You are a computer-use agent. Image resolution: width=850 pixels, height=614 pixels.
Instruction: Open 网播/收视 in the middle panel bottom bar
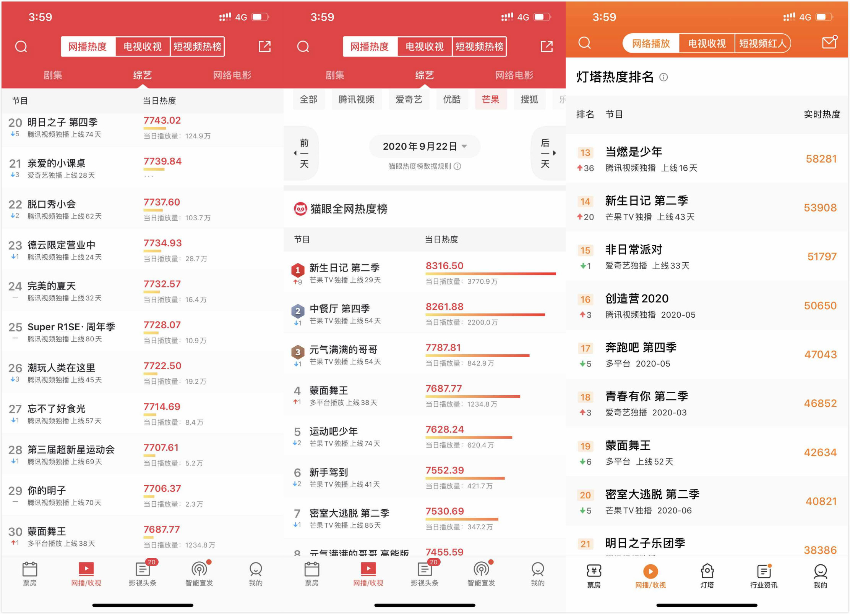368,574
